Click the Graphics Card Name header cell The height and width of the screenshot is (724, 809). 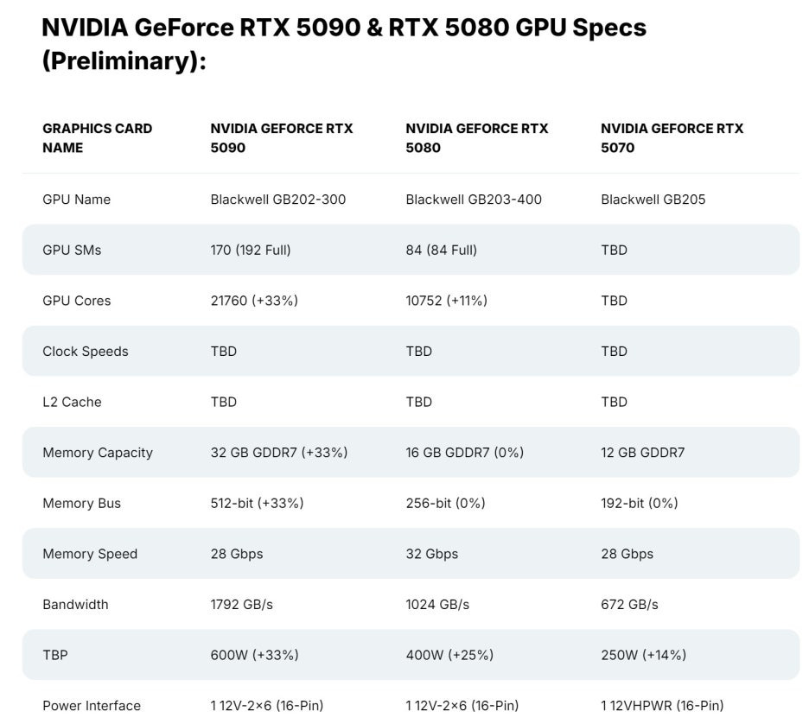pyautogui.click(x=97, y=138)
